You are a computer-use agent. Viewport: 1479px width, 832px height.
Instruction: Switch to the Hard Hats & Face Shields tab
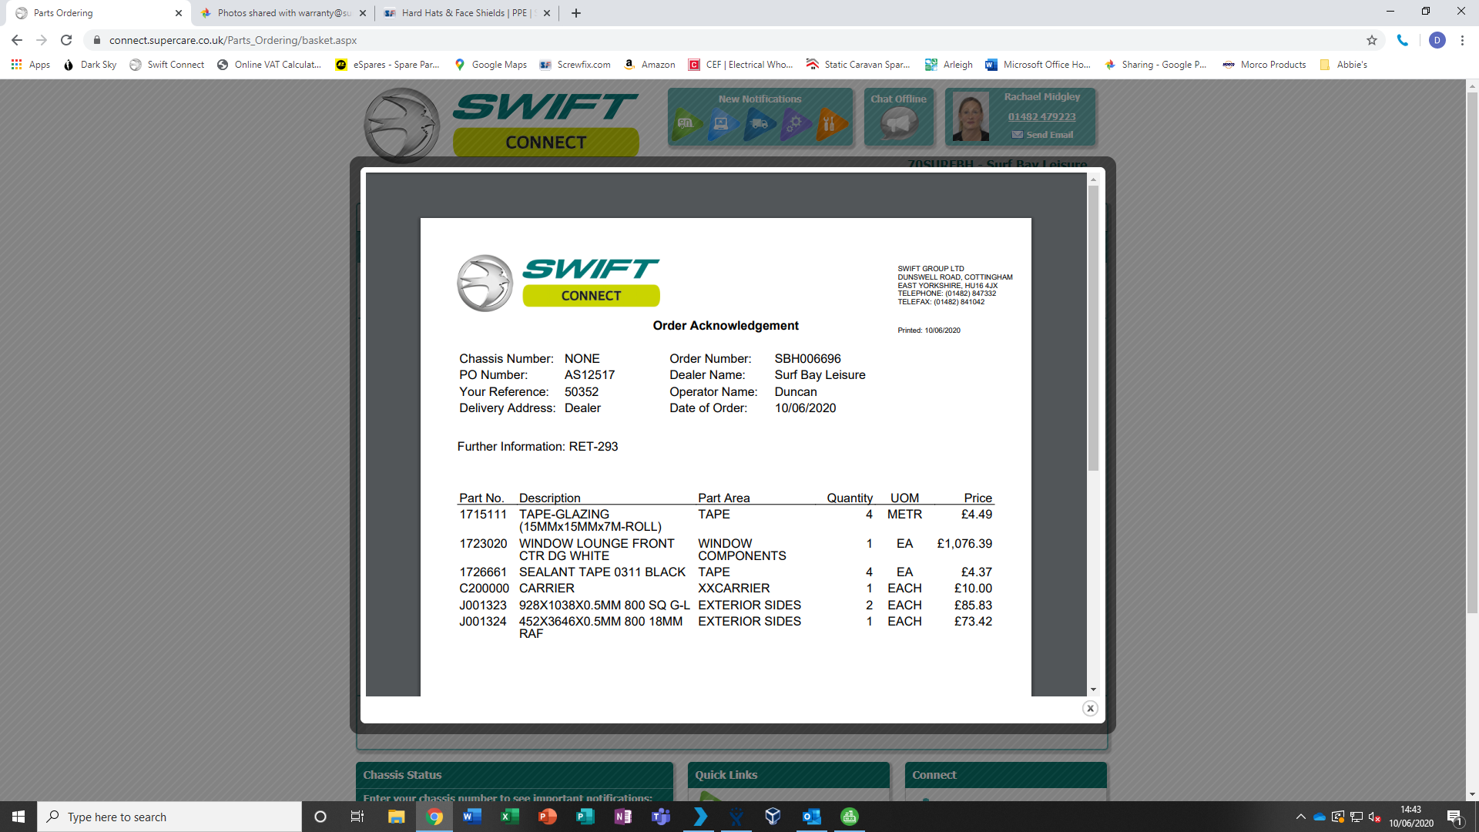[x=464, y=13]
